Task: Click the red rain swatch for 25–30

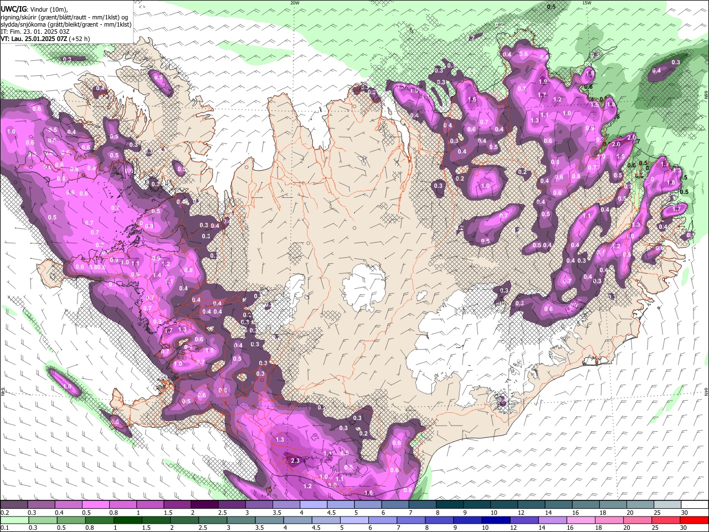Action: click(667, 520)
